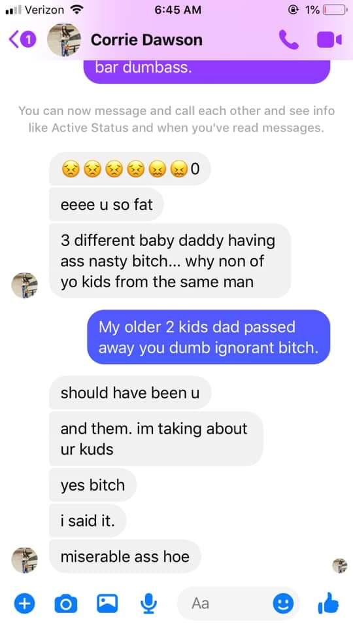Screen dimensions: 353x628
Task: Start a voice call with phone icon
Action: point(288,40)
